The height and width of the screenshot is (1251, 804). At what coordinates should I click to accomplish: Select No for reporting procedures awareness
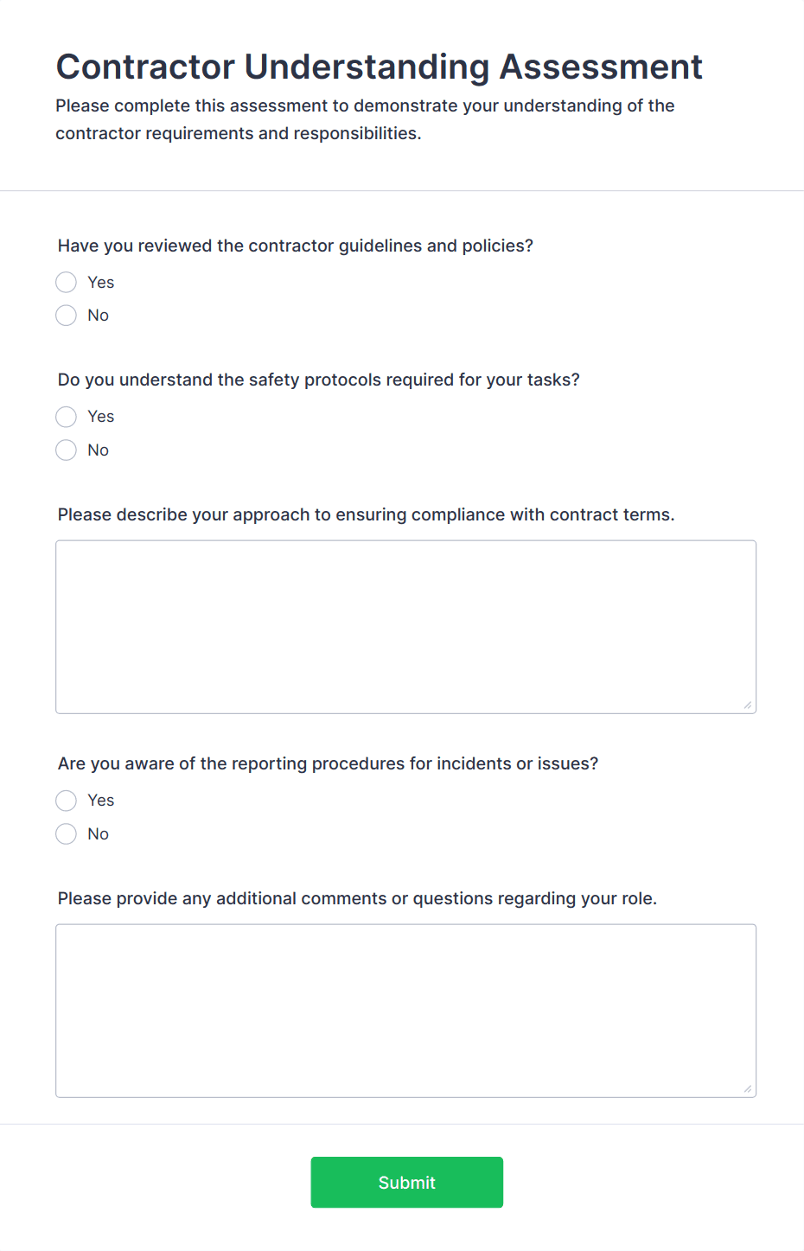[66, 833]
